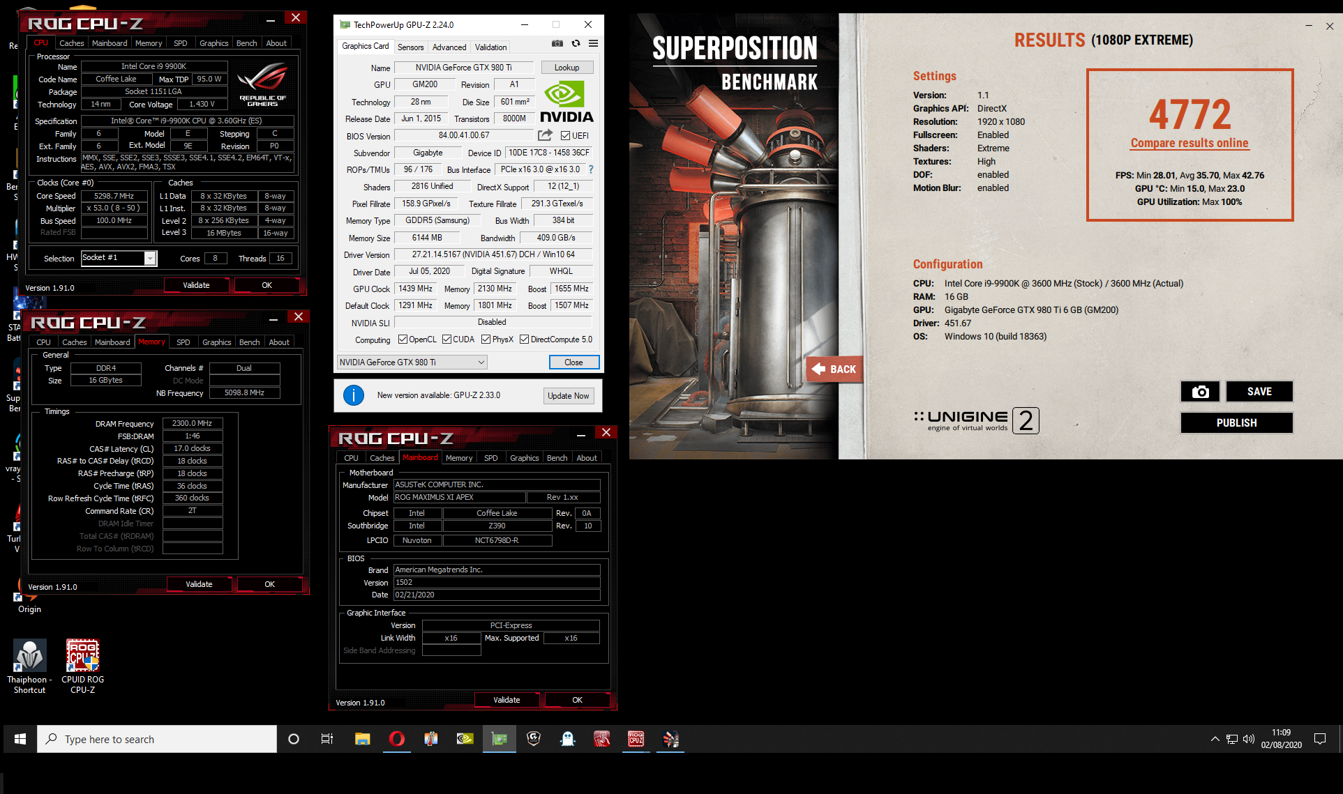1343x794 pixels.
Task: Open the network icon in system tray
Action: pos(1232,739)
